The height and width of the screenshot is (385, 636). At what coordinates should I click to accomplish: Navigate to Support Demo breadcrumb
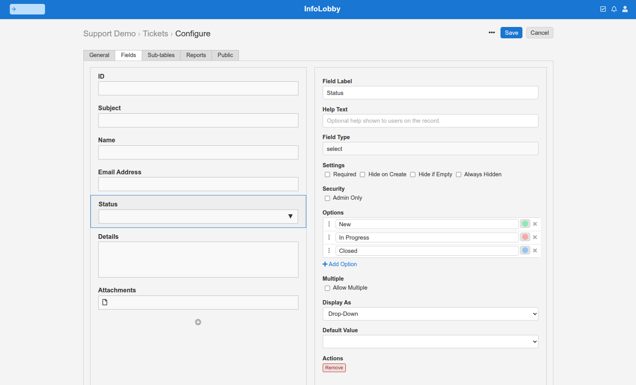pyautogui.click(x=109, y=34)
